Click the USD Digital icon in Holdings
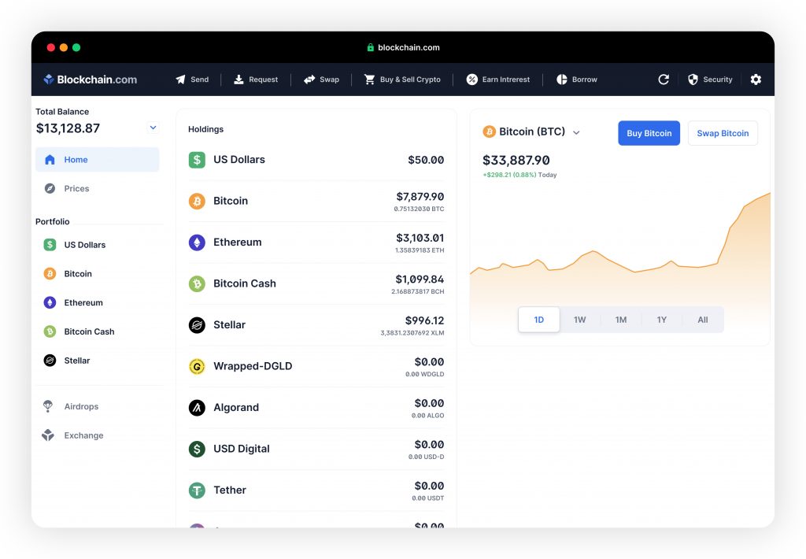Image resolution: width=806 pixels, height=559 pixels. coord(197,449)
